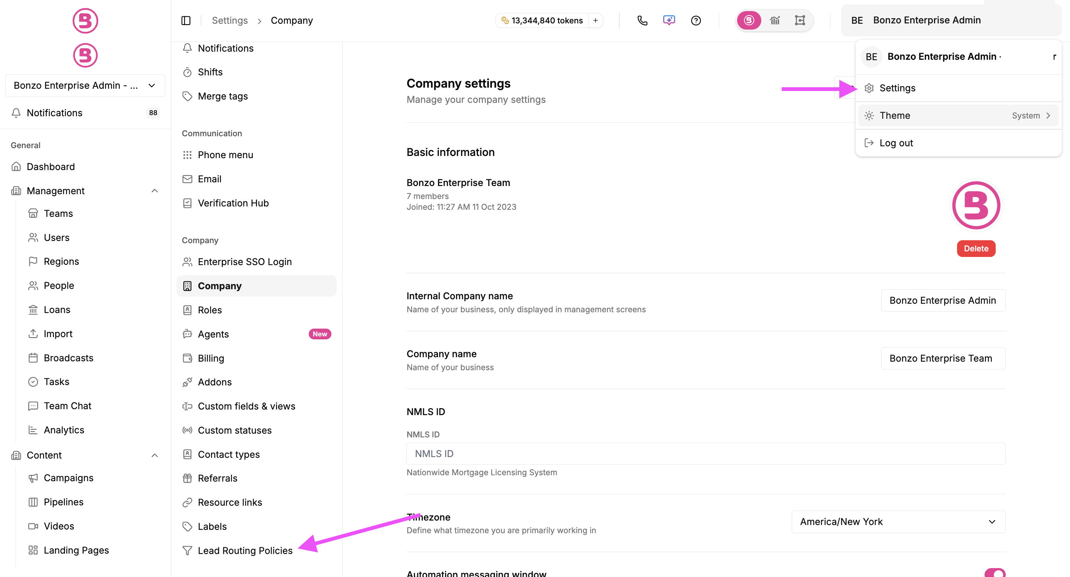Click the Loans bank icon
The image size is (1070, 577).
pos(33,310)
